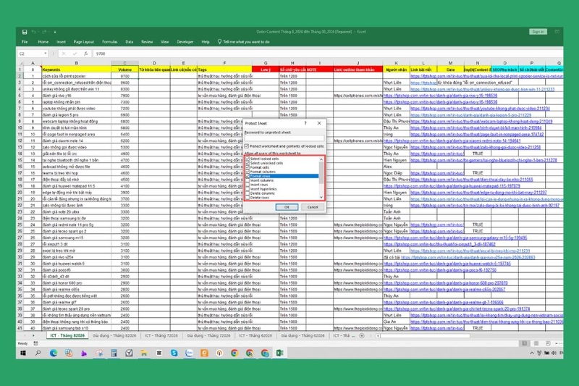Screen dimensions: 579x386
Task: Click the Protect Sheet dialog help question mark
Action: pos(305,123)
